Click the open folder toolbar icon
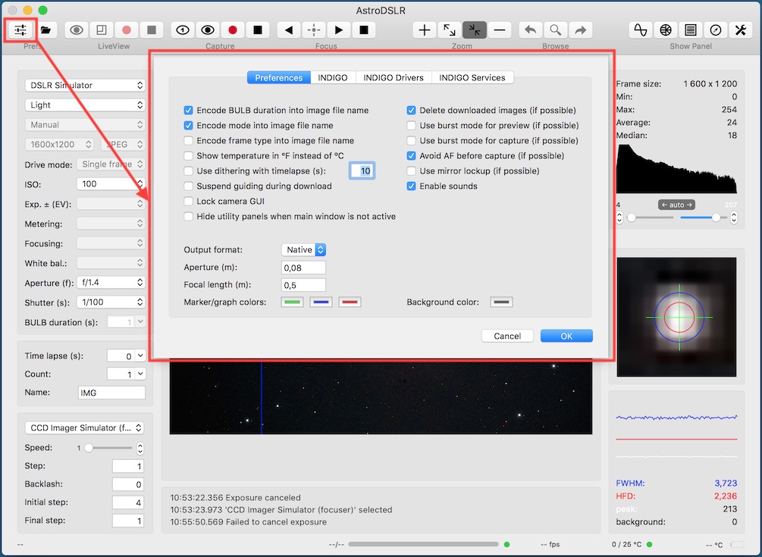Screen dimensions: 762x557 point(45,30)
